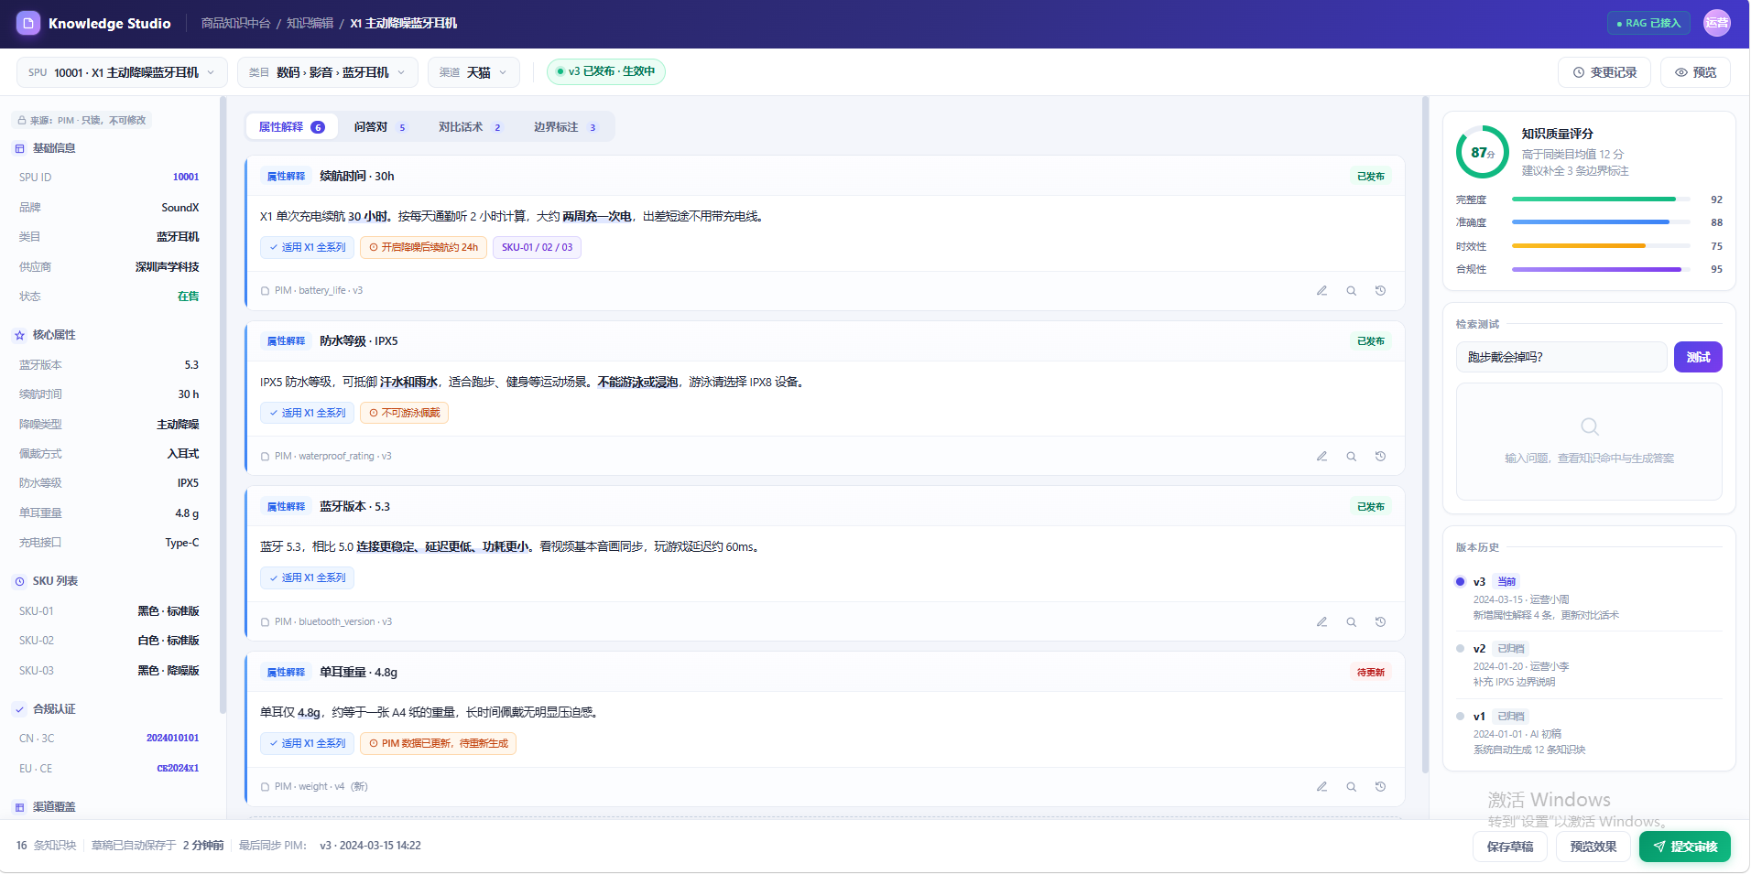Select the v3 当前 version radio

[x=1460, y=581]
